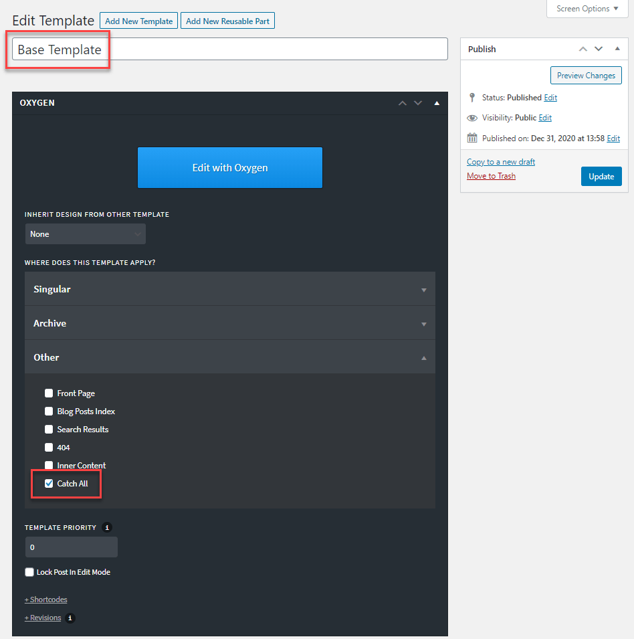This screenshot has width=634, height=639.
Task: Check Lock Post In Edit Mode
Action: tap(29, 572)
